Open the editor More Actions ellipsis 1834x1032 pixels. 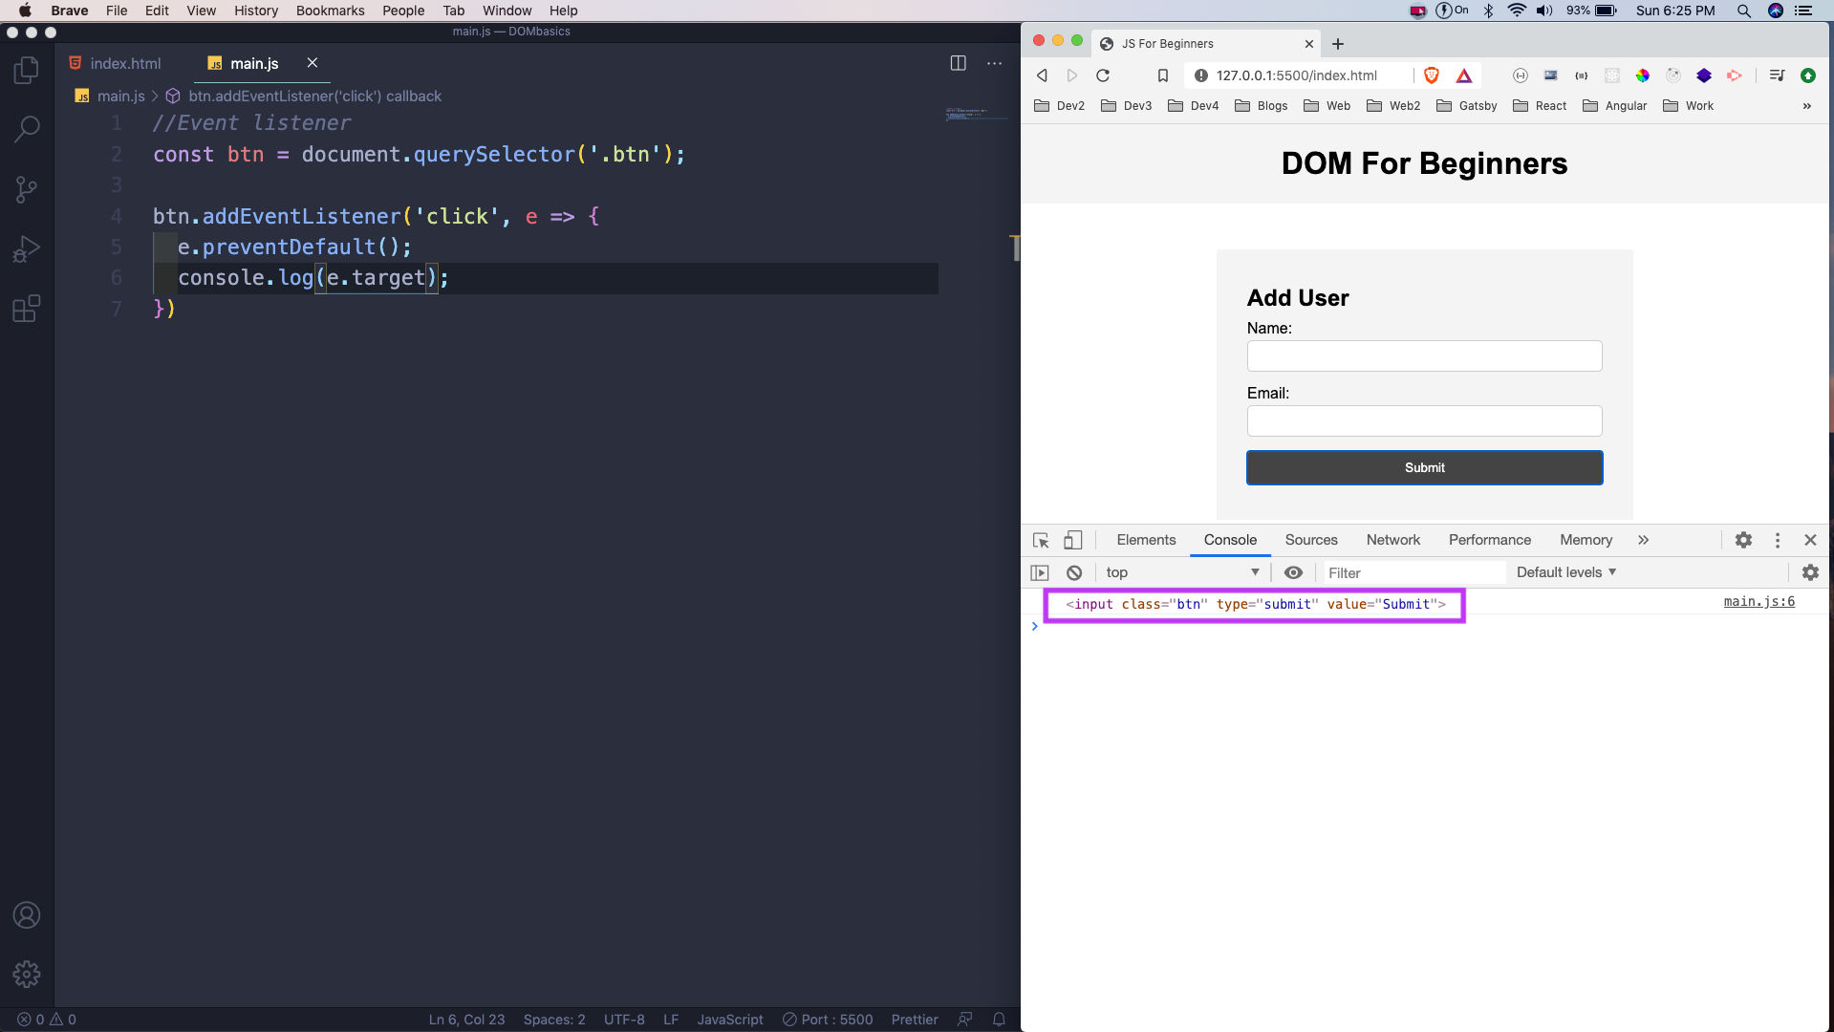click(995, 63)
